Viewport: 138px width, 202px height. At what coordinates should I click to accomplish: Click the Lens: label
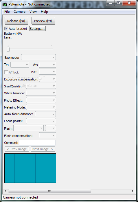(8, 37)
